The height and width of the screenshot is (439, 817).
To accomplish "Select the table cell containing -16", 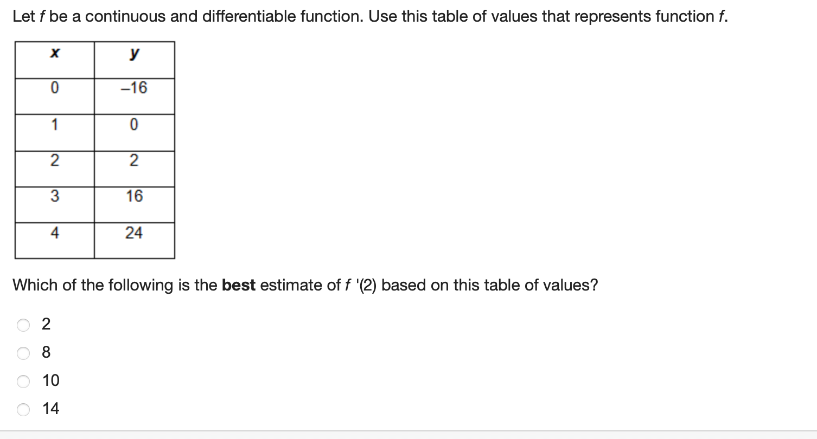I will (x=133, y=87).
